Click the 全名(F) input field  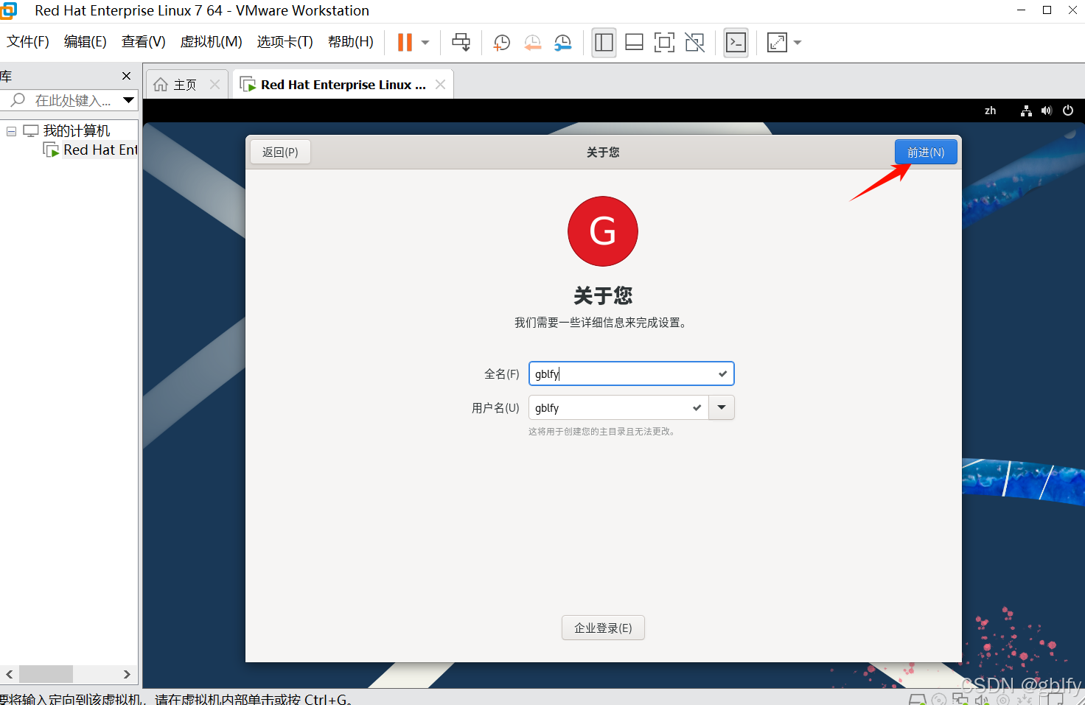pyautogui.click(x=632, y=373)
